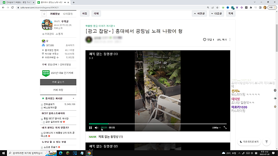278x156 pixels.
Task: Switch to the 나의활동 tab
Action: pyautogui.click(x=68, y=14)
